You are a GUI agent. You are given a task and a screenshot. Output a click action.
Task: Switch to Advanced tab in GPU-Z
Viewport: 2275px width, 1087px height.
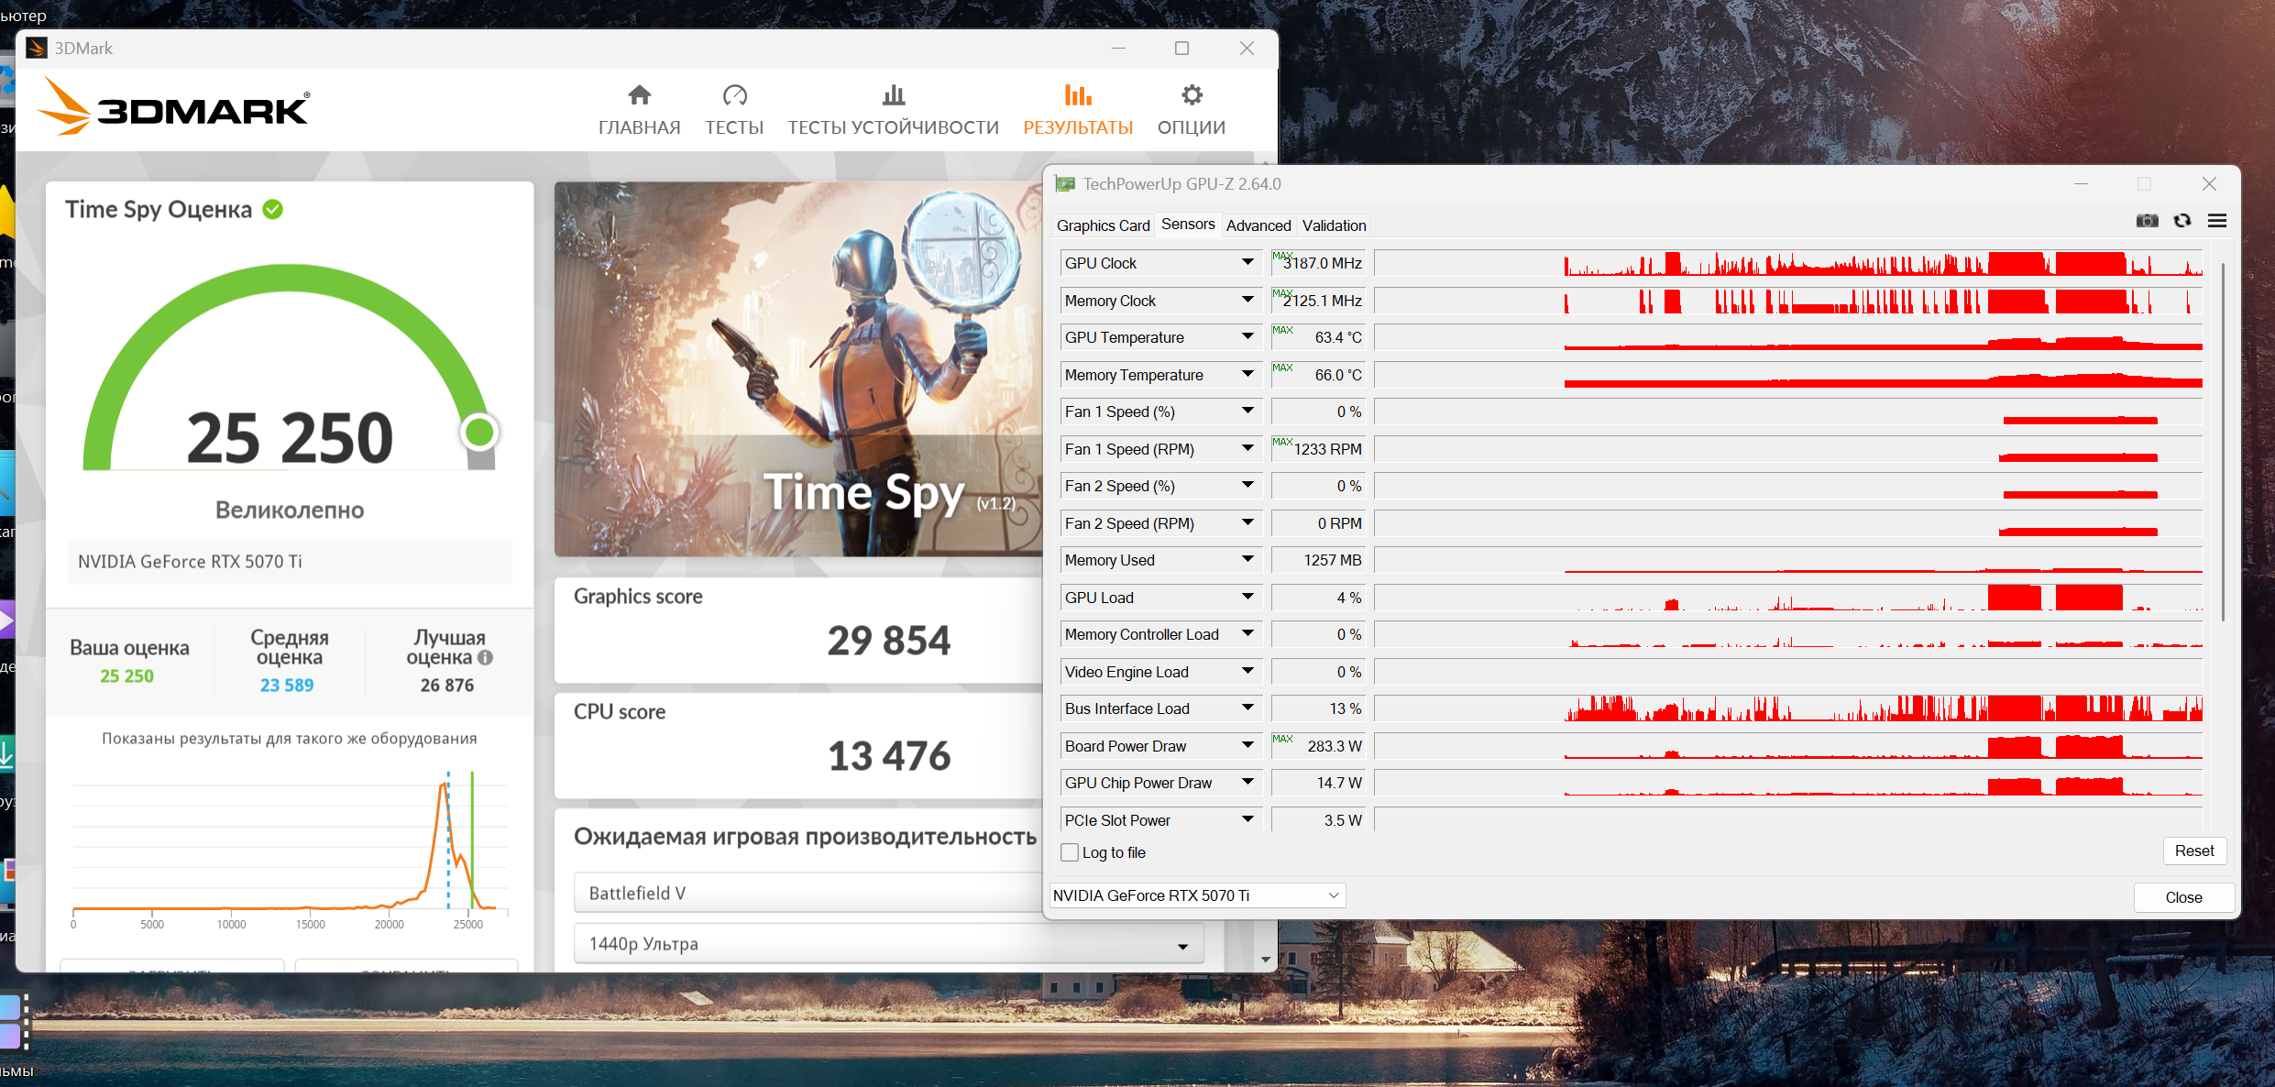pyautogui.click(x=1258, y=225)
